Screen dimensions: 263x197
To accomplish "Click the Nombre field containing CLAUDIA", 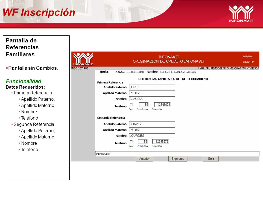I will point(152,99).
